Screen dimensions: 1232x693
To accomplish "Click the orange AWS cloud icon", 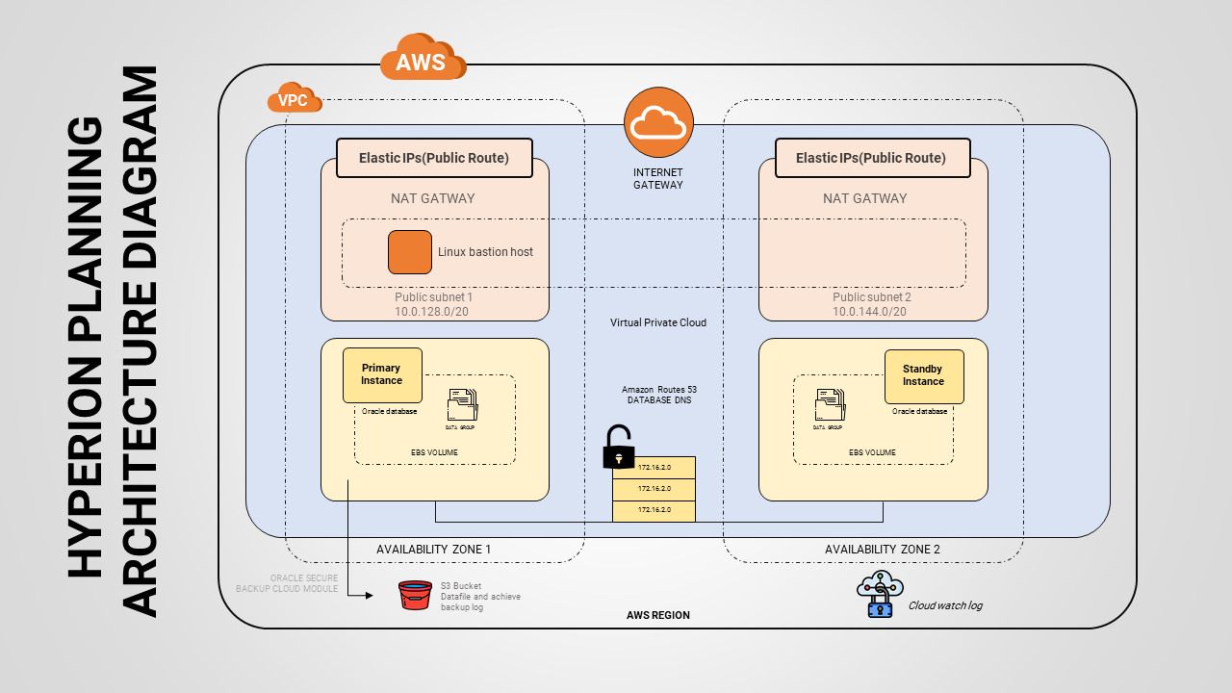I will pos(423,59).
